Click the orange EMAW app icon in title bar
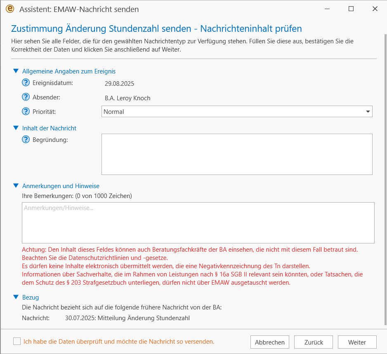The image size is (387, 354). [x=10, y=9]
